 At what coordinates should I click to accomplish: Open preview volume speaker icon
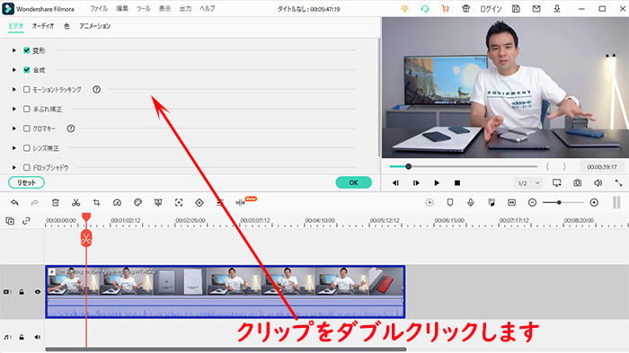pos(598,183)
